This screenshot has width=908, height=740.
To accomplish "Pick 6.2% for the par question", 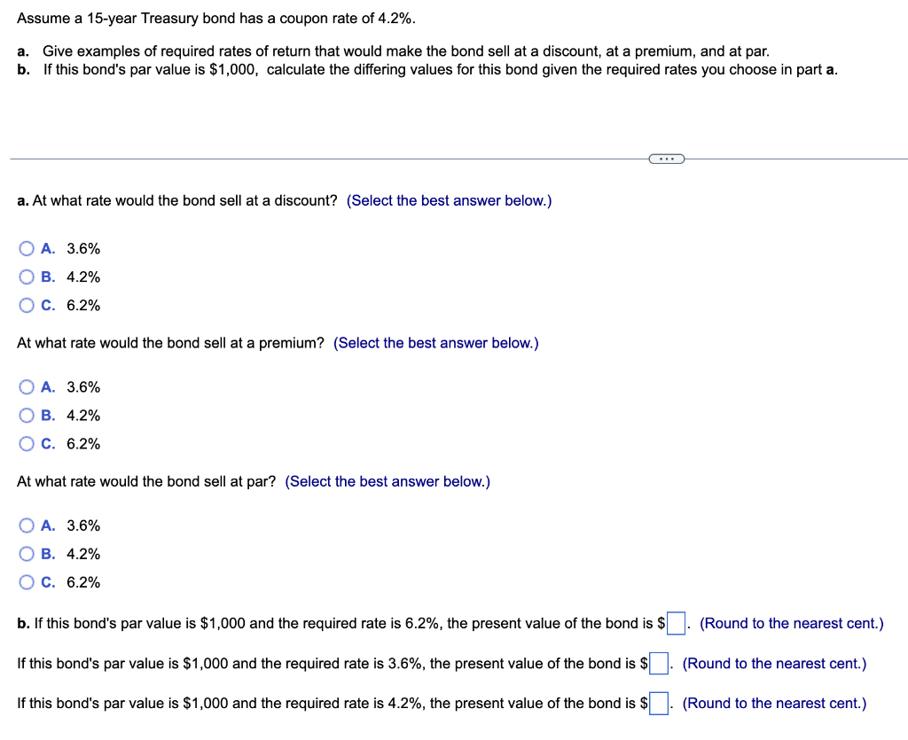I will 27,582.
